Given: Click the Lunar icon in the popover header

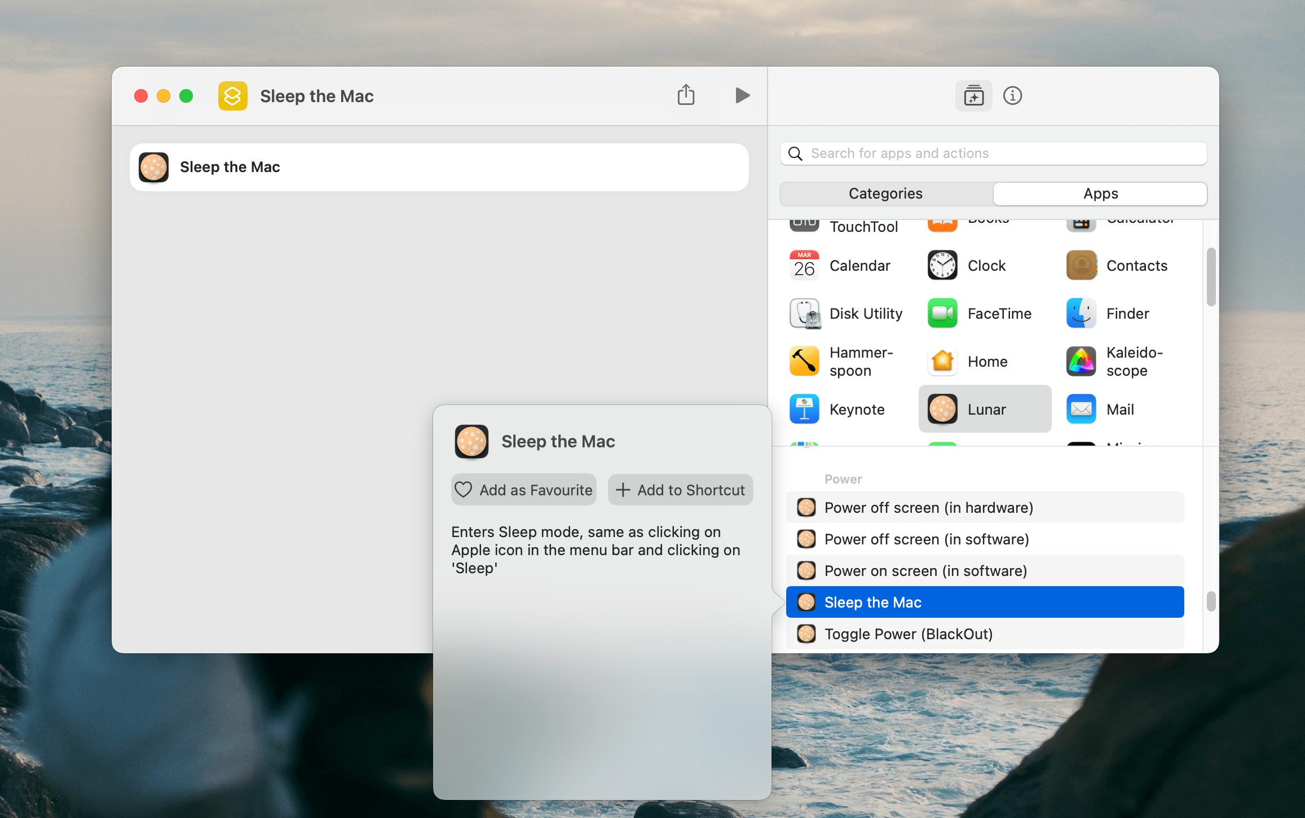Looking at the screenshot, I should [471, 441].
